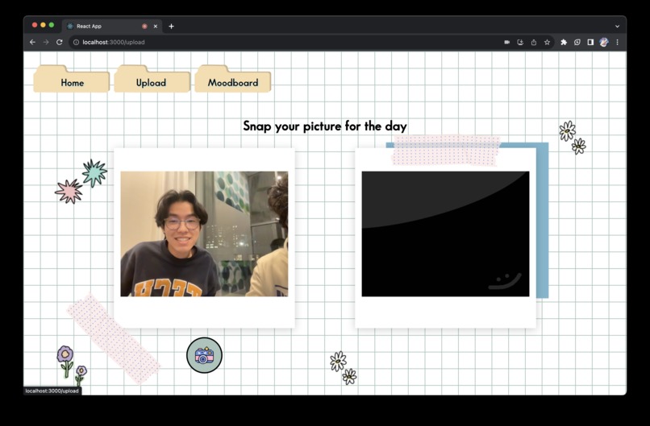Click the recording indicator on React App tab

[144, 26]
